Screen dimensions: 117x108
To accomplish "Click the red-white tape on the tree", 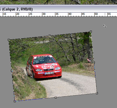I will pyautogui.click(x=89, y=60).
